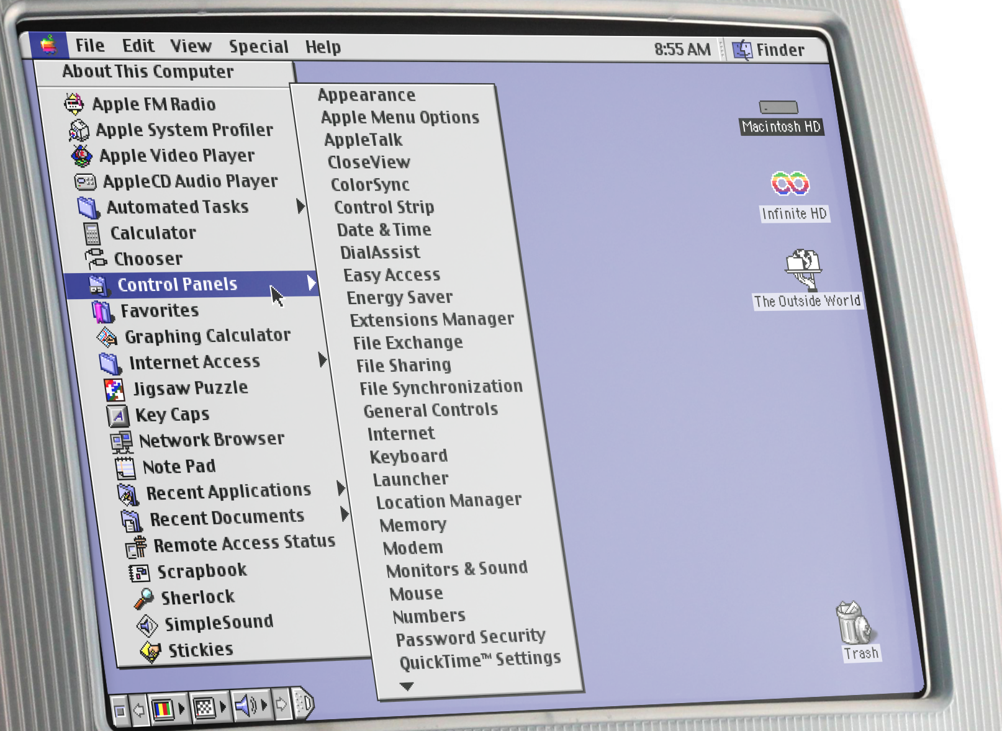Open the Scrapbook icon
Viewport: 1002px width, 731px height.
pyautogui.click(x=139, y=573)
